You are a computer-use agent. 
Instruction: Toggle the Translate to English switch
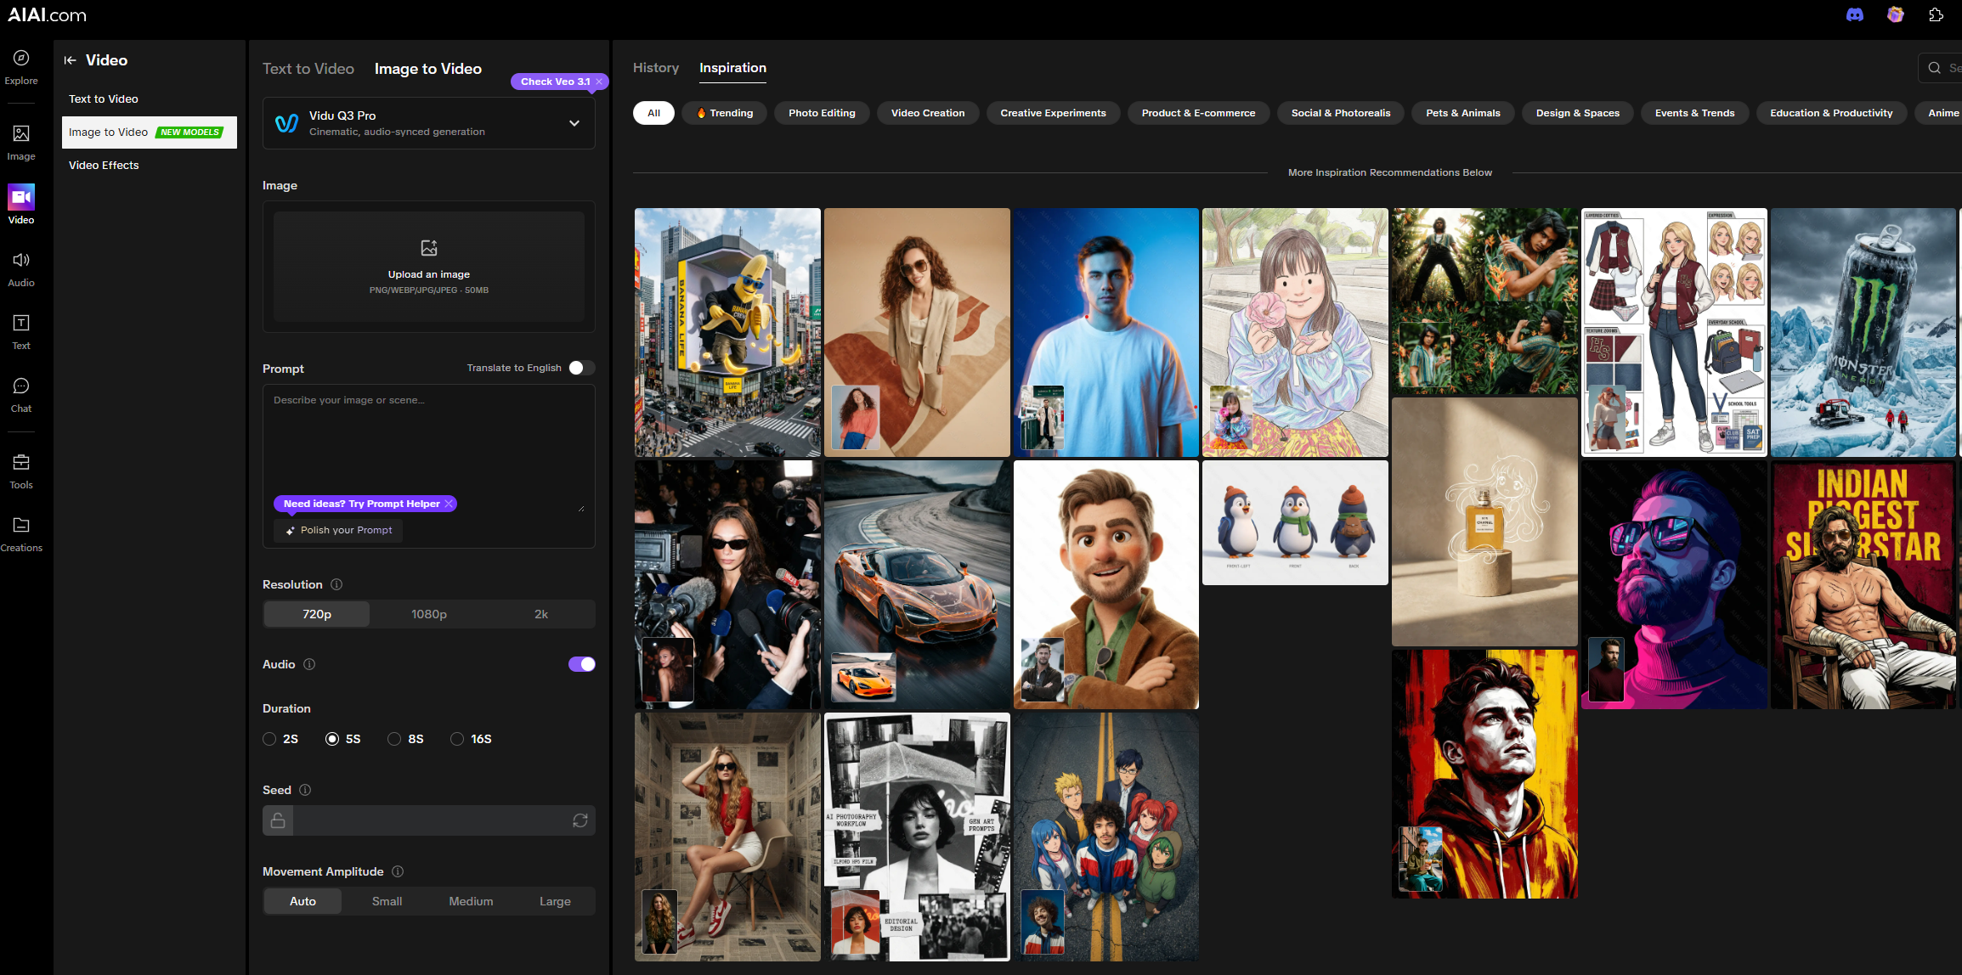(x=581, y=368)
